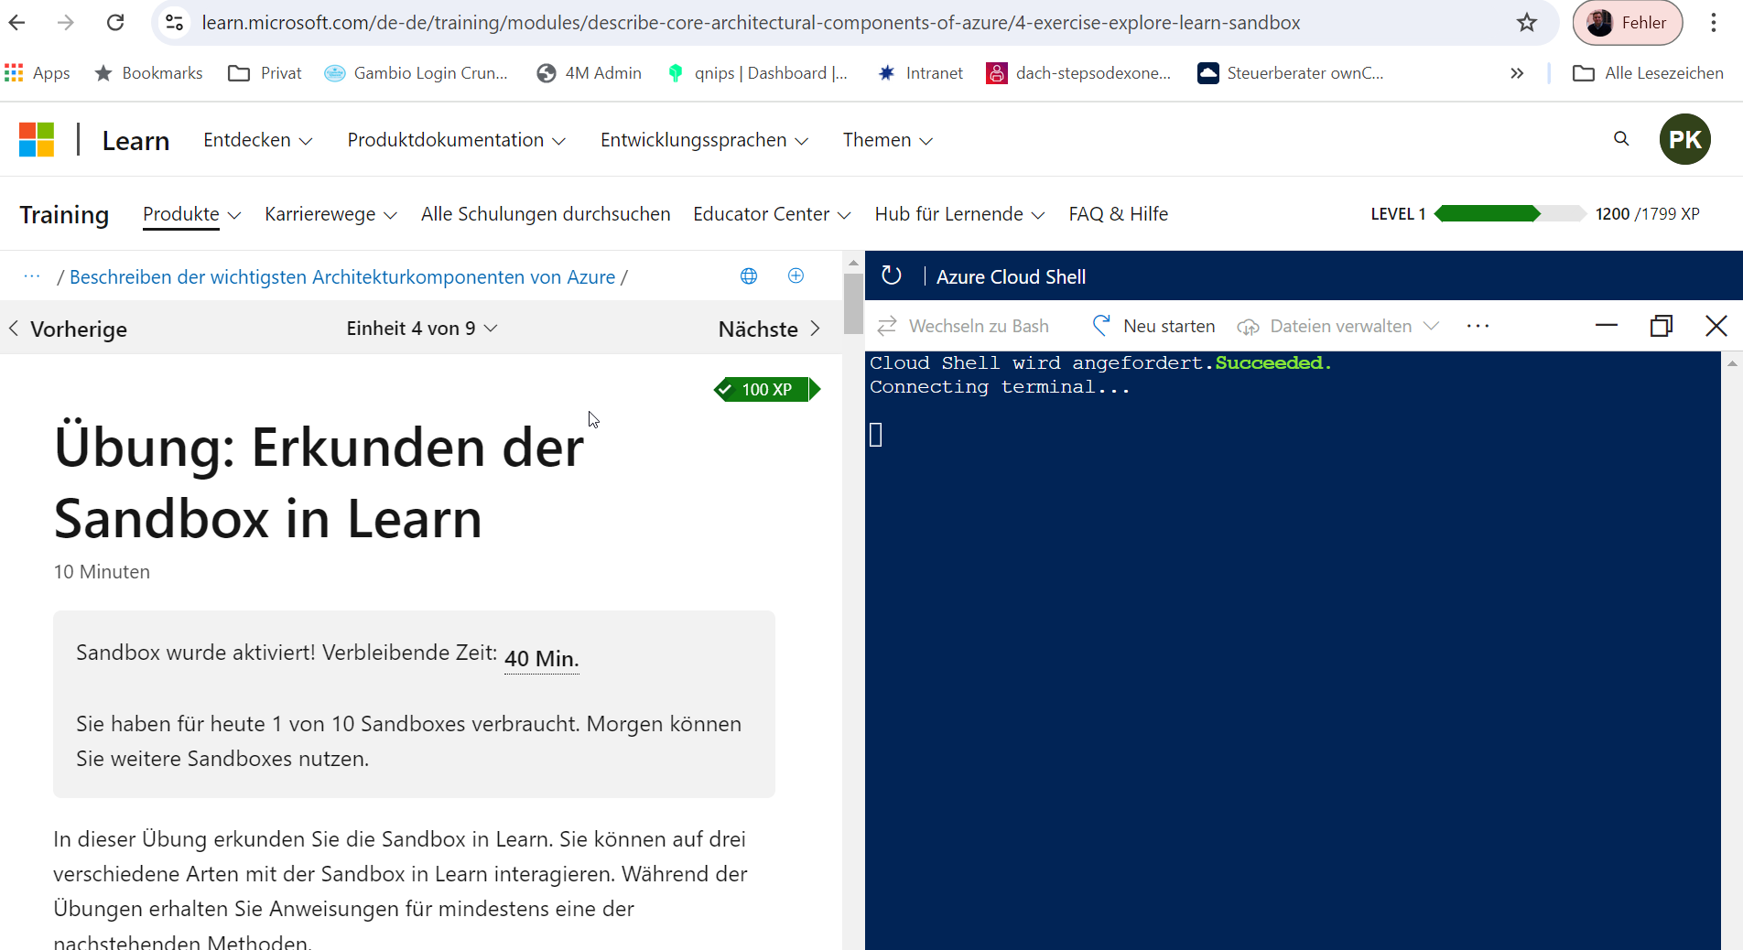
Task: Open site information icon in address bar
Action: [x=174, y=23]
